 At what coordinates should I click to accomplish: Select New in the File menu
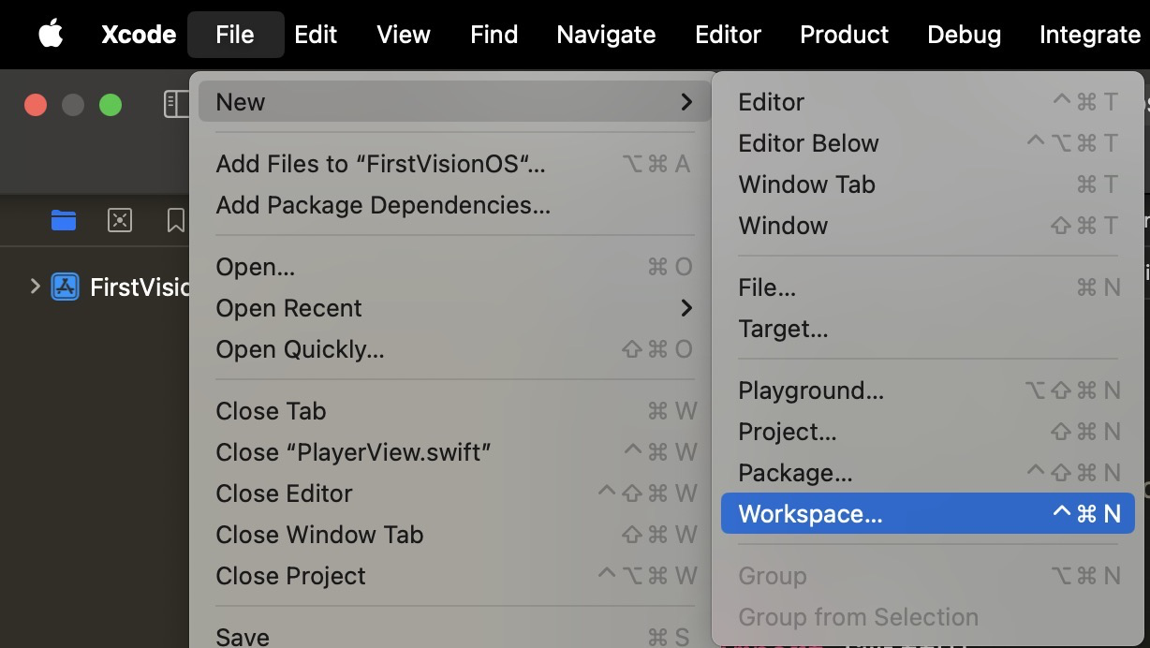point(455,102)
